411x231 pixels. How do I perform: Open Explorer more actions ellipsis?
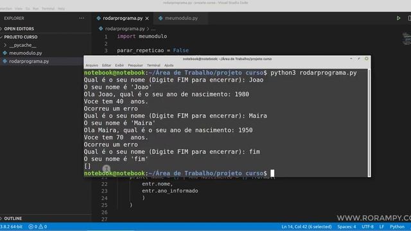tap(82, 18)
